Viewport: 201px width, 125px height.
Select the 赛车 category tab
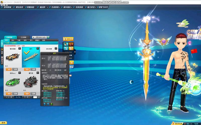(x=7, y=40)
